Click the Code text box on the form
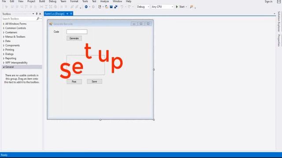282x158 pixels. pyautogui.click(x=77, y=32)
